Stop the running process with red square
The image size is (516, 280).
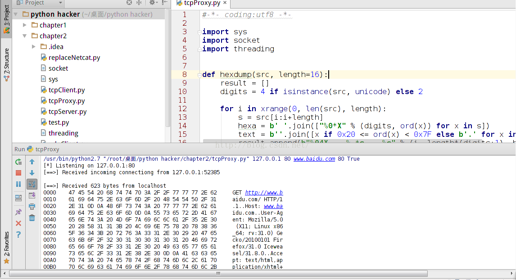point(18,173)
